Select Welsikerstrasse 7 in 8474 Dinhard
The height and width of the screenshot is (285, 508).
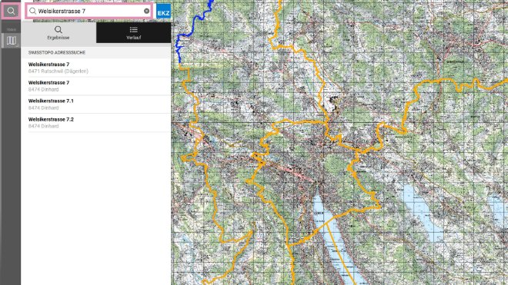coord(96,86)
